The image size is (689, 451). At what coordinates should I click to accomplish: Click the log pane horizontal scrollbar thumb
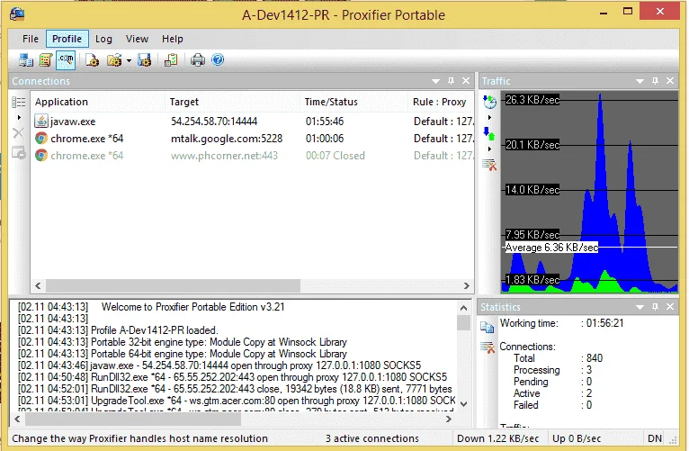click(133, 419)
